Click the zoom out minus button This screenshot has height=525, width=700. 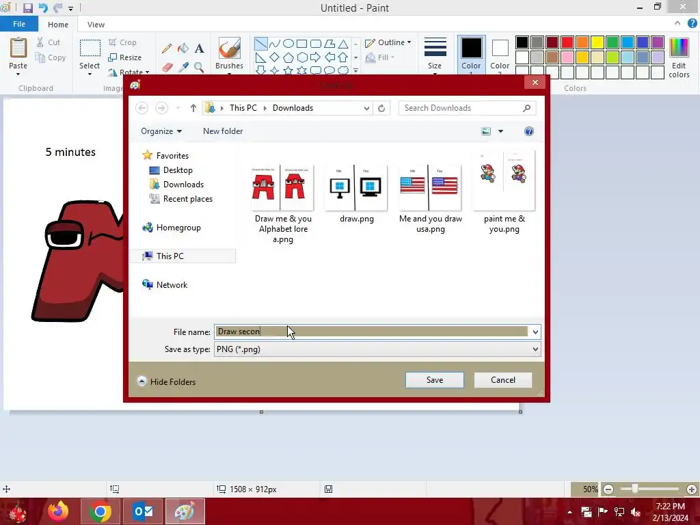[x=608, y=489]
